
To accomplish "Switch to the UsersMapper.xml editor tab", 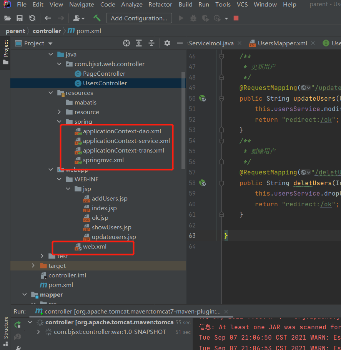I will click(x=278, y=43).
